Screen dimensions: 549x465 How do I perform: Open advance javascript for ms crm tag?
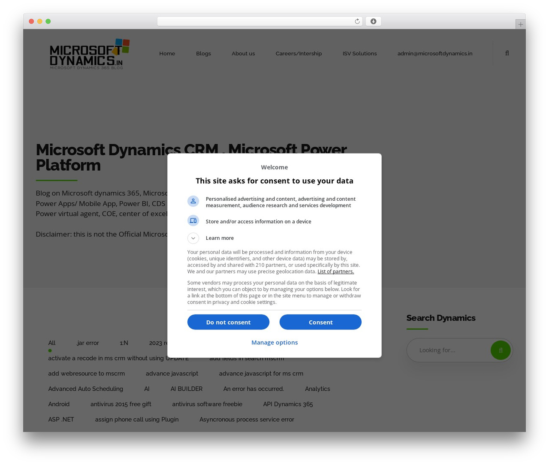(x=261, y=374)
